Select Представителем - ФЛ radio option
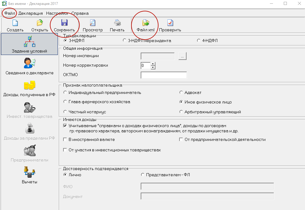The image size is (305, 210). tap(142, 175)
